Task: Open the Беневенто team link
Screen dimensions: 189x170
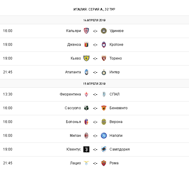Action: [x=119, y=108]
